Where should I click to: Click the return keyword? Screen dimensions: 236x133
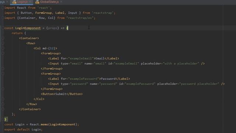[x=17, y=33]
